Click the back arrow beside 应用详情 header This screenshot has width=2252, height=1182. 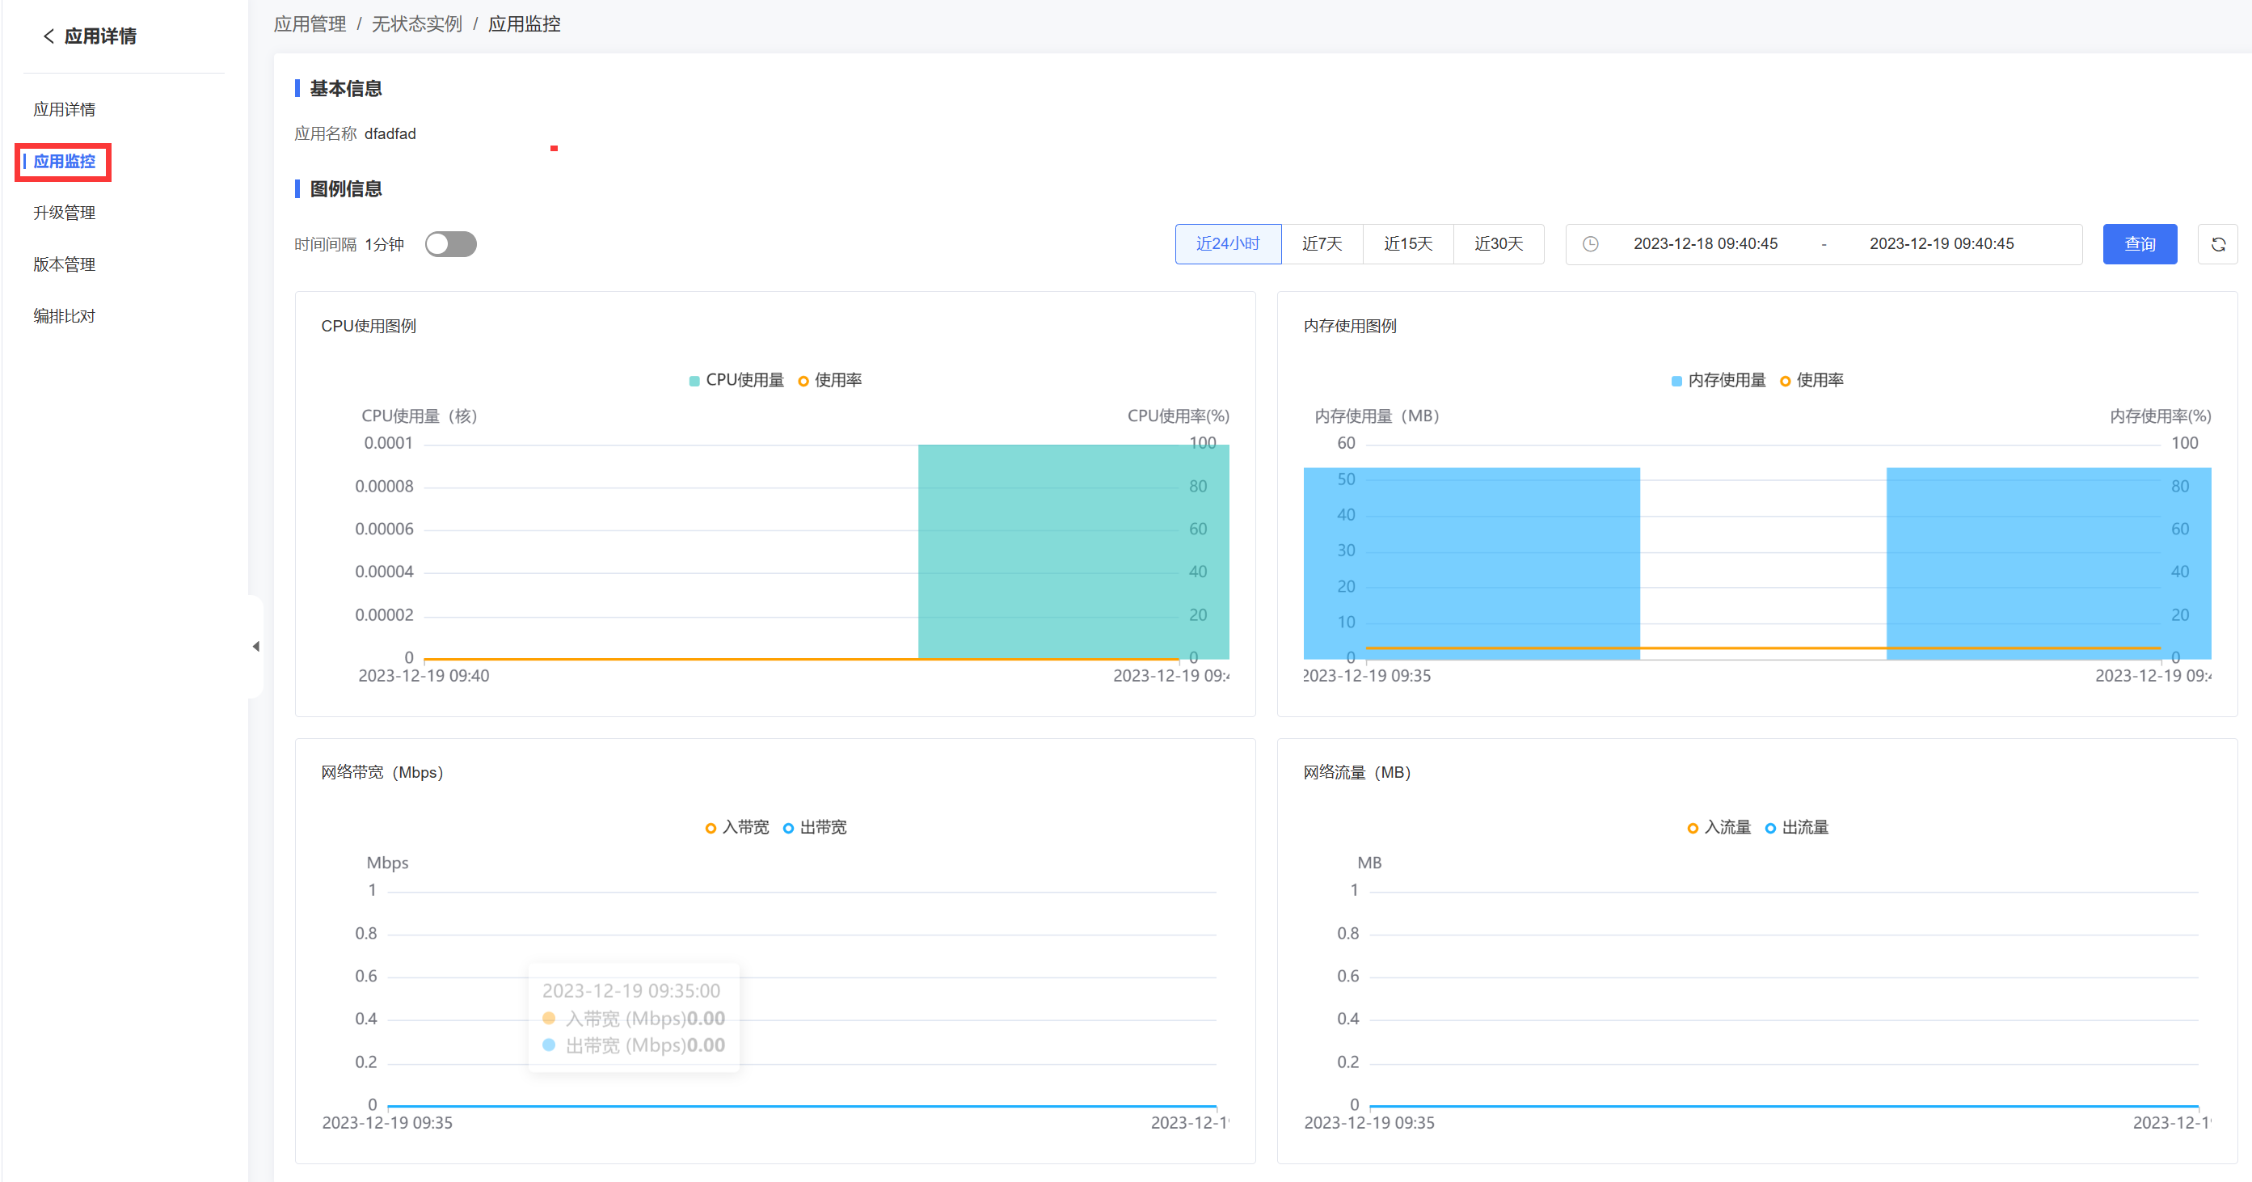[49, 36]
